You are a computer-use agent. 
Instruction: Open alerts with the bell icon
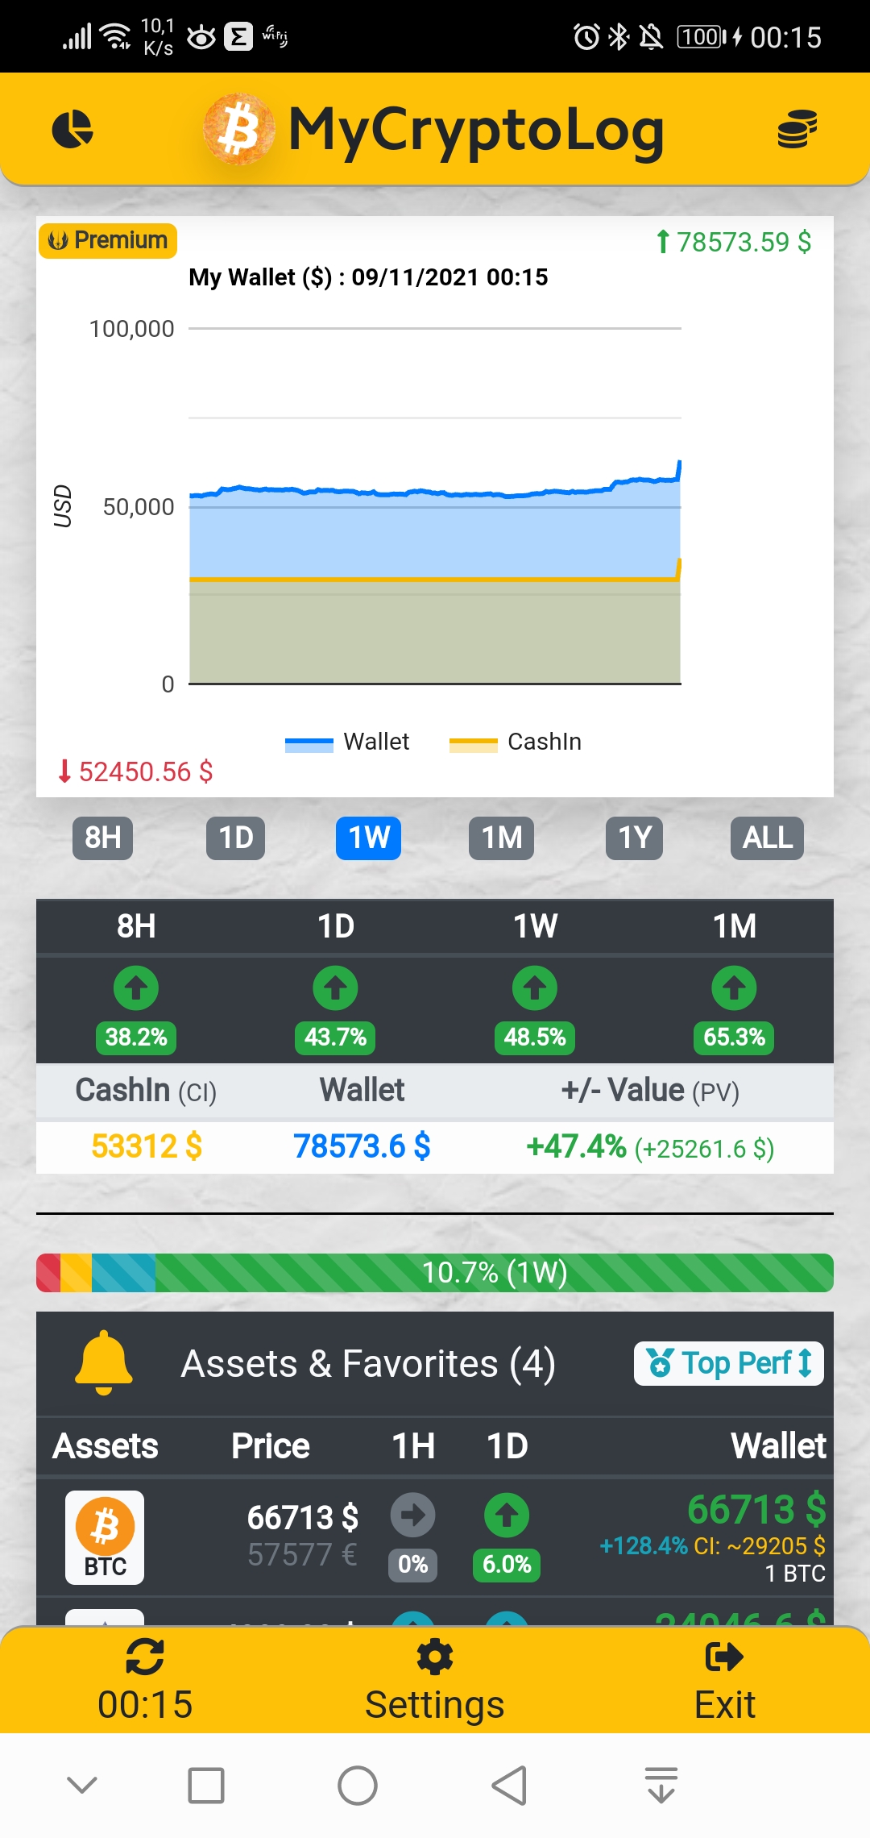click(x=103, y=1362)
